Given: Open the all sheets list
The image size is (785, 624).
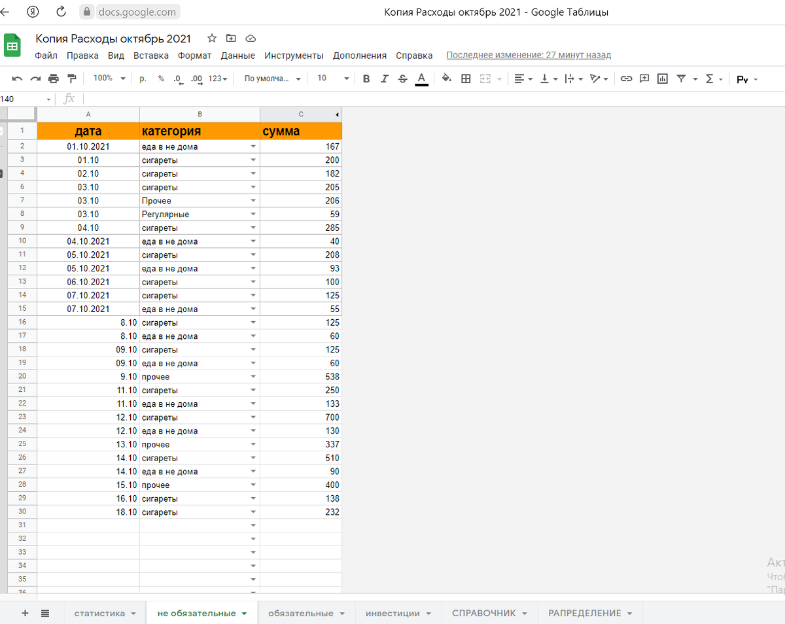Looking at the screenshot, I should (x=45, y=613).
